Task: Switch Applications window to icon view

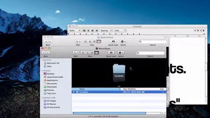Action: (x=85, y=42)
